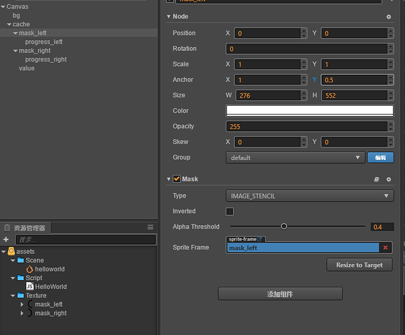The width and height of the screenshot is (405, 335).
Task: Click the 添加组件 button
Action: 280,293
